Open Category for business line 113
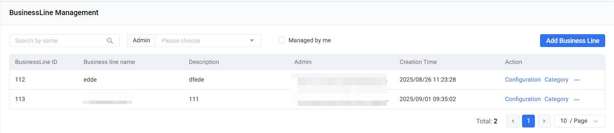The height and width of the screenshot is (133, 614). tap(556, 99)
